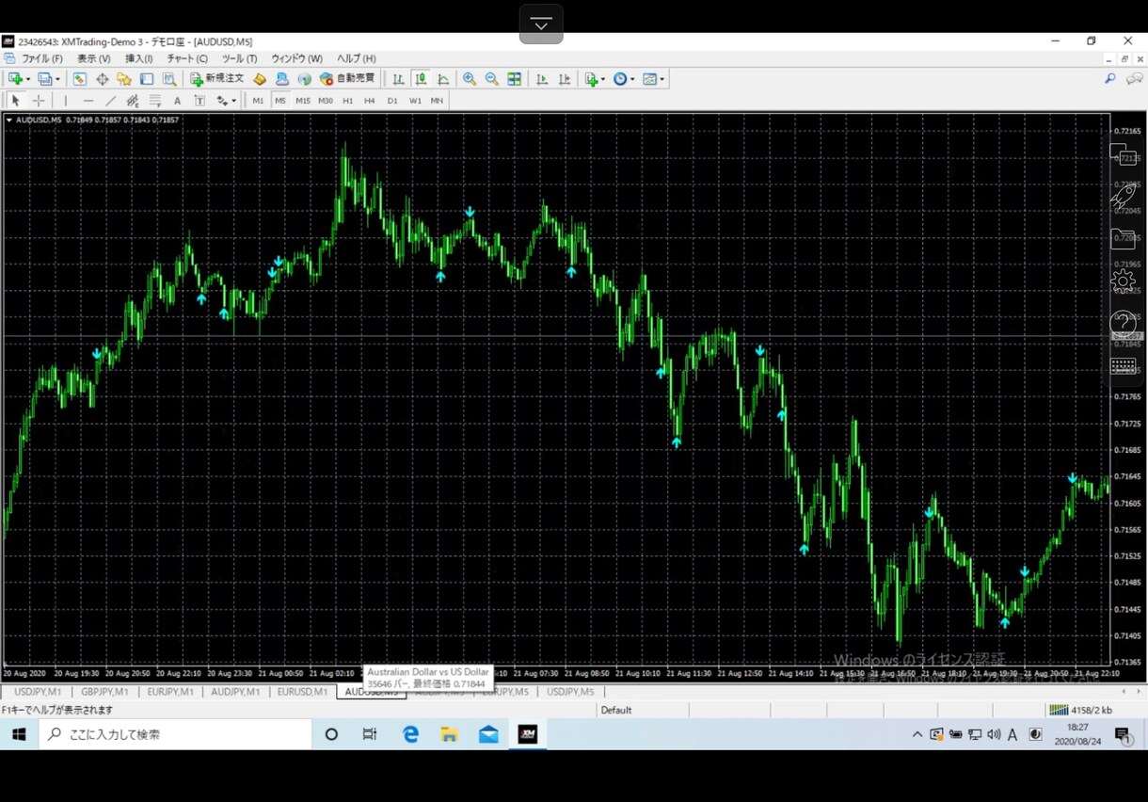Zoom out of the chart
This screenshot has width=1148, height=802.
tap(491, 79)
